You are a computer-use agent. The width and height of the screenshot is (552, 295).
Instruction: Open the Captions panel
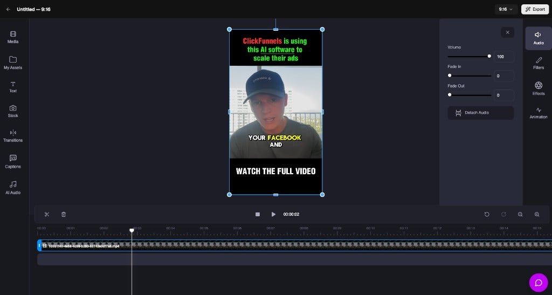coord(13,162)
